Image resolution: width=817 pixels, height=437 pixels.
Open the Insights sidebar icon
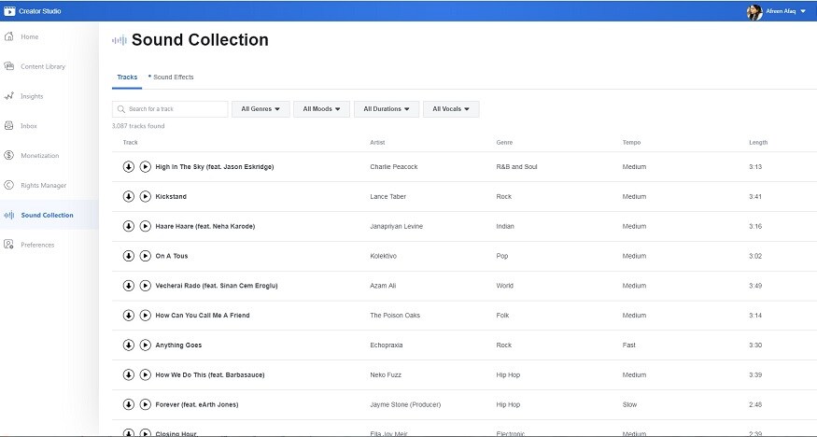pyautogui.click(x=9, y=96)
